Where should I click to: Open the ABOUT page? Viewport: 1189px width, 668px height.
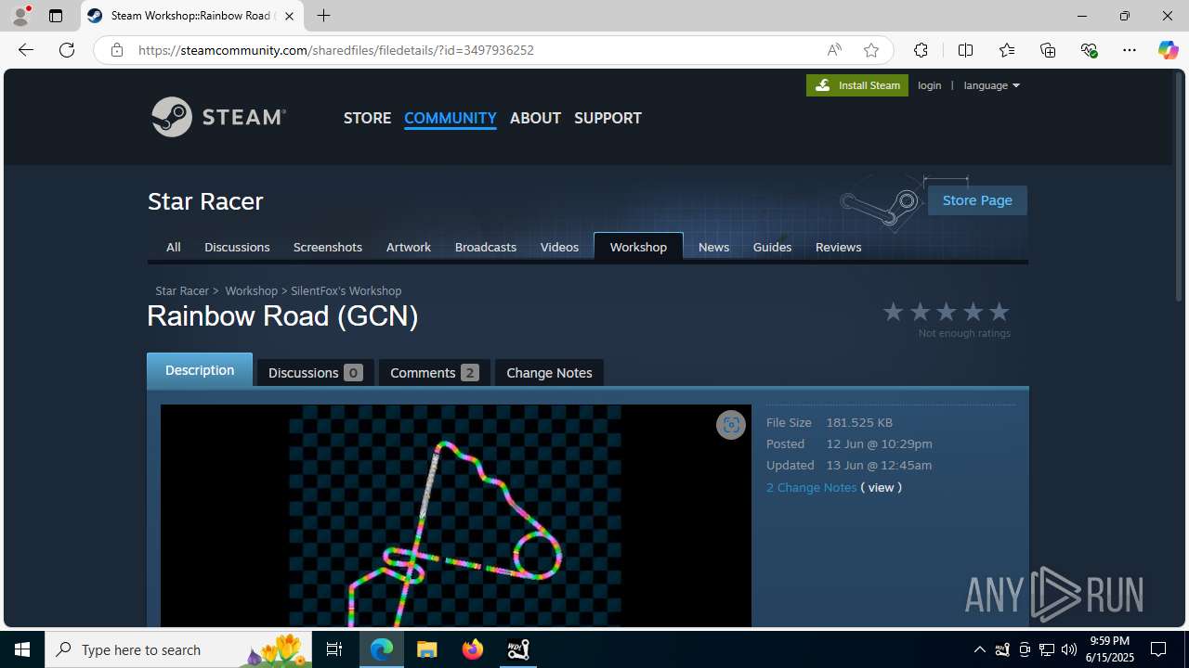[535, 118]
